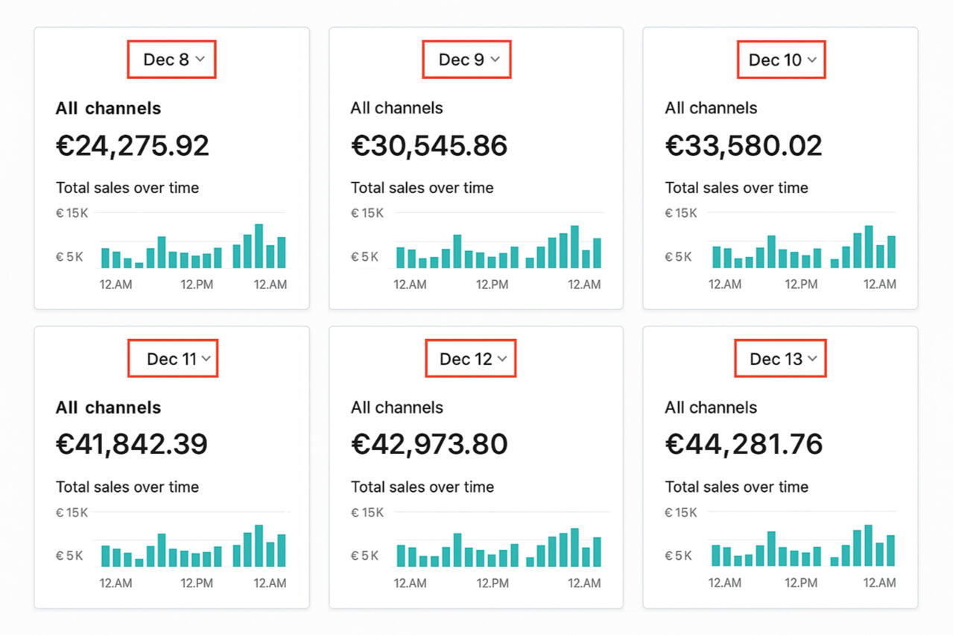This screenshot has height=635, width=953.
Task: Open the €41,842.39 total sales value
Action: [132, 444]
